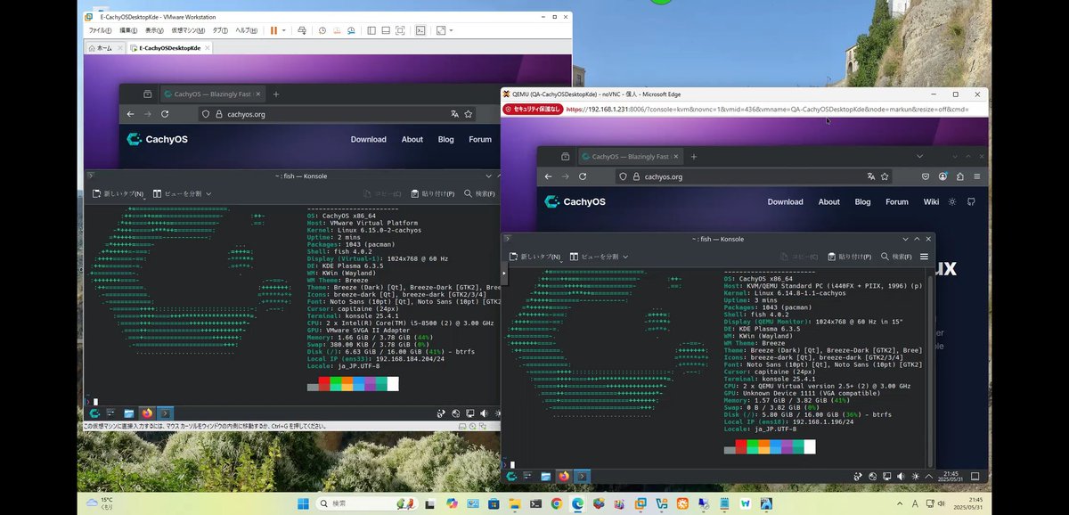1069x515 pixels.
Task: Open the 表示 menu in VMware Workstation
Action: tap(156, 30)
